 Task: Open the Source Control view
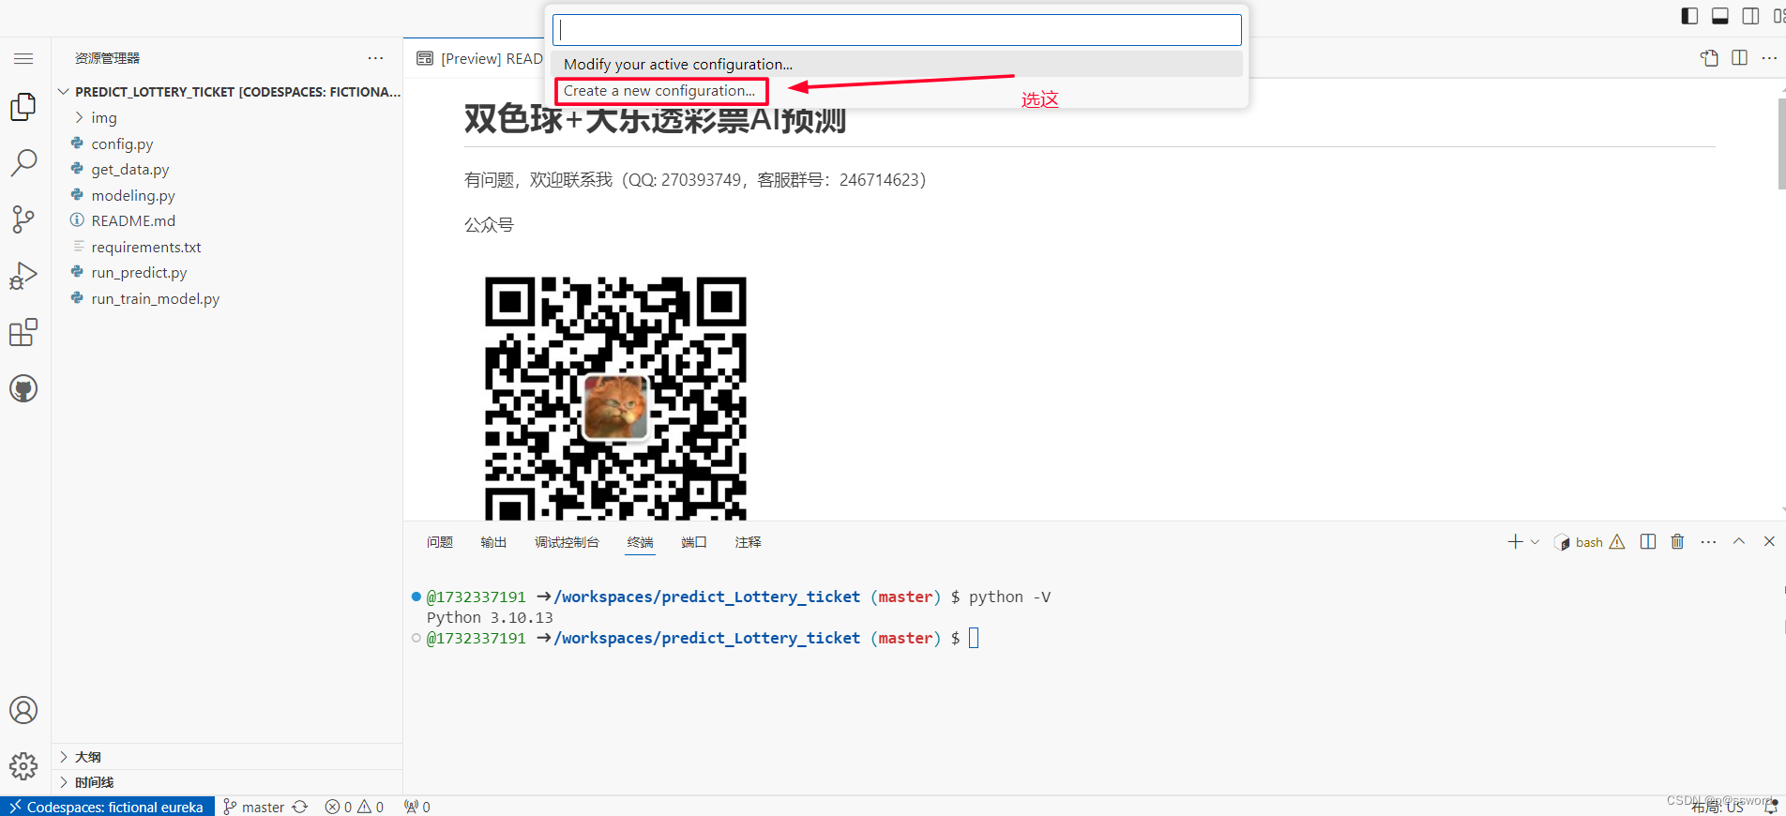pyautogui.click(x=23, y=219)
